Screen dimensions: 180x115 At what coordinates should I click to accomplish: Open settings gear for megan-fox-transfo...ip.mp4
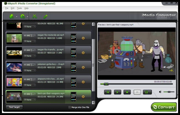pos(83,53)
